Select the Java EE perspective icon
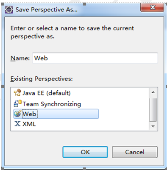This screenshot has height=170, width=167. click(17, 93)
